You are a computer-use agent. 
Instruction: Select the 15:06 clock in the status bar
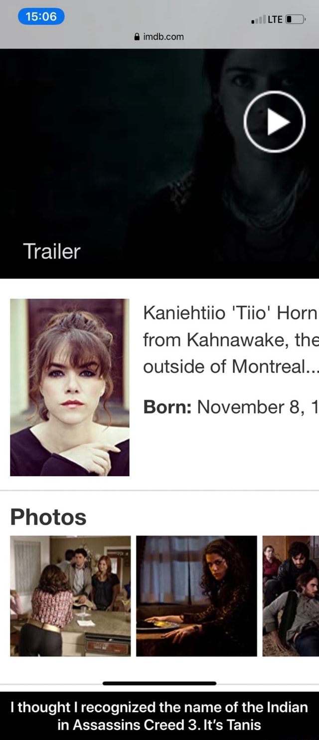(x=40, y=16)
